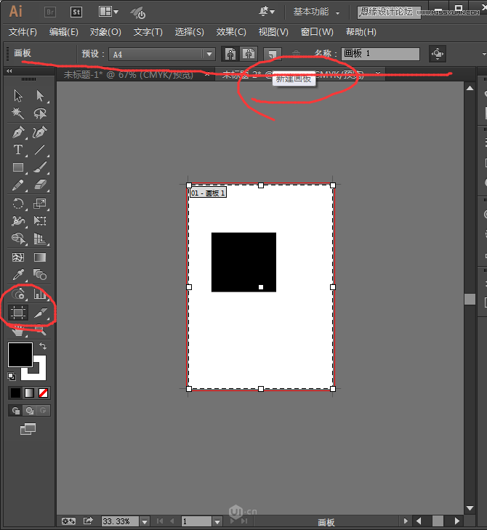
Task: Click the vertical scrollbar thumb
Action: click(x=470, y=299)
